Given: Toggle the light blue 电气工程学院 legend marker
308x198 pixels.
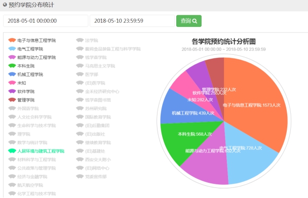Looking at the screenshot, I should [12, 49].
